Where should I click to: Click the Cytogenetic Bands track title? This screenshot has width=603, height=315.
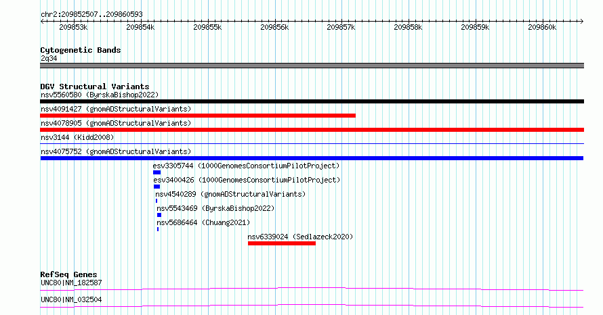tap(81, 50)
